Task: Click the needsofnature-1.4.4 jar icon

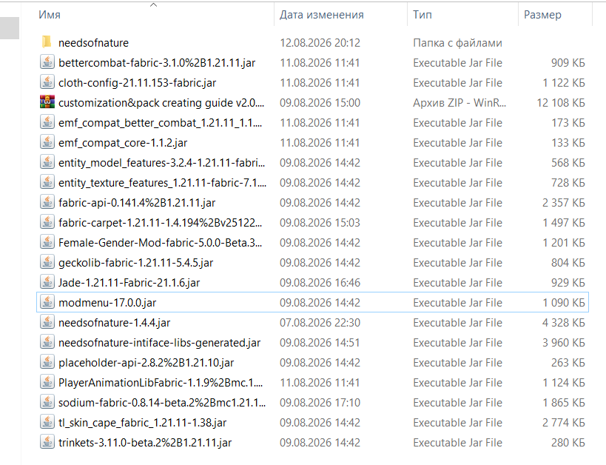Action: click(47, 322)
